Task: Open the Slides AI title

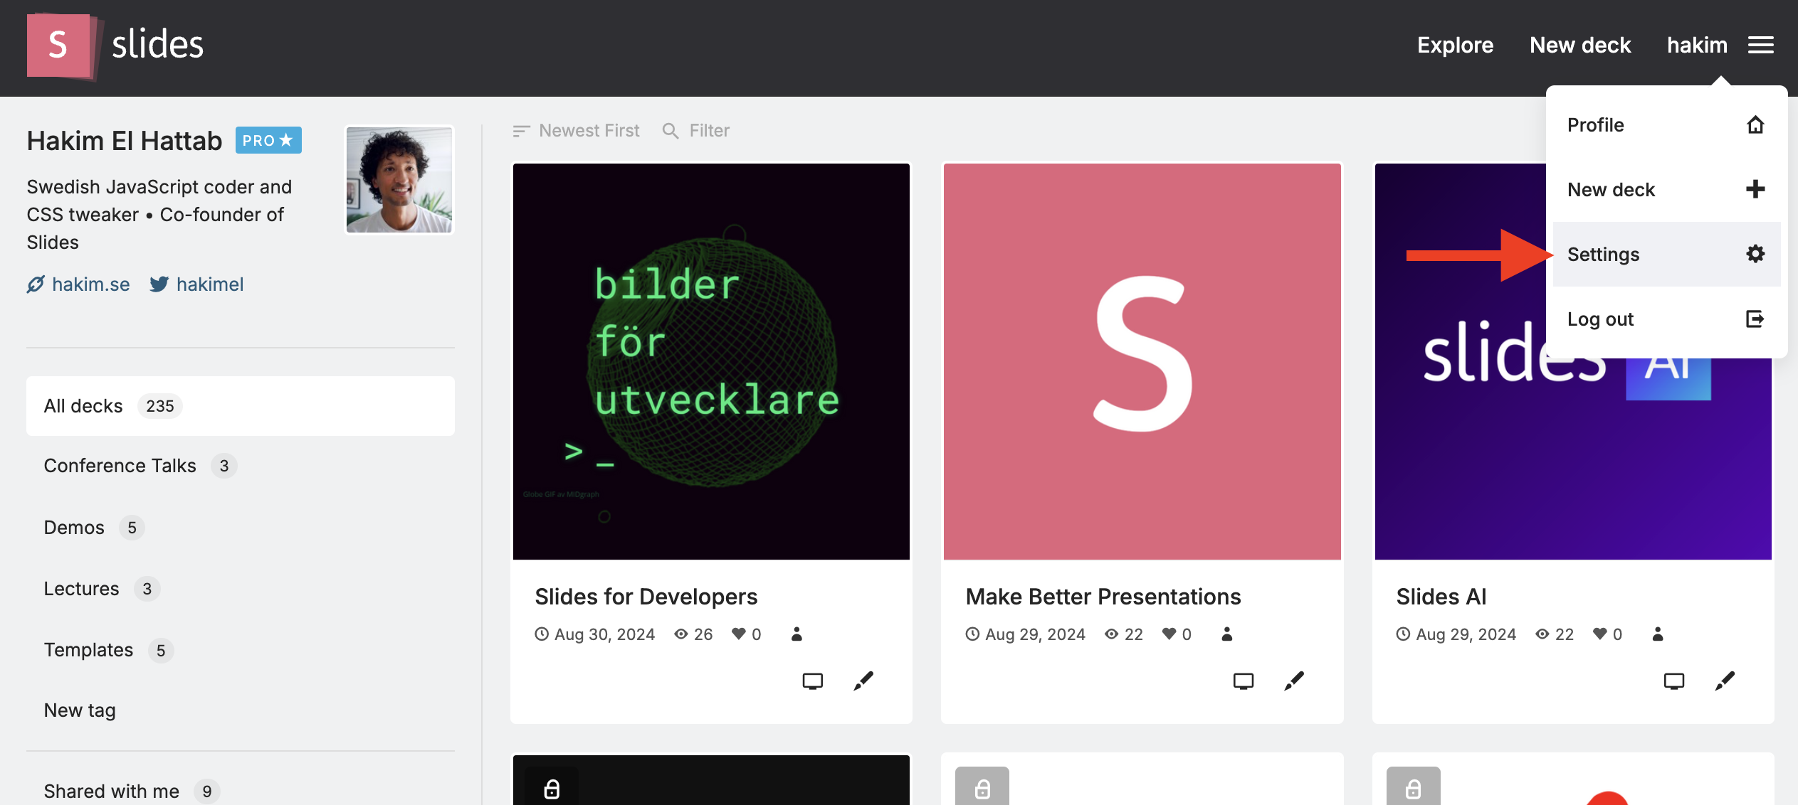Action: (x=1441, y=597)
